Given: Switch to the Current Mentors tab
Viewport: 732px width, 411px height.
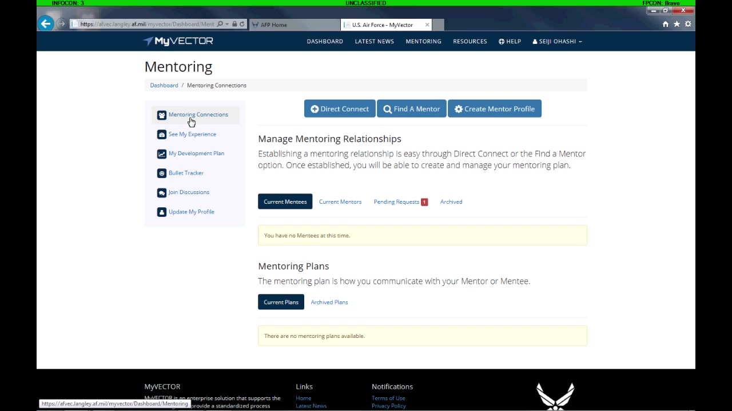Looking at the screenshot, I should point(340,202).
